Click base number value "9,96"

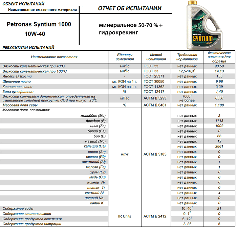pyautogui.click(x=219, y=82)
